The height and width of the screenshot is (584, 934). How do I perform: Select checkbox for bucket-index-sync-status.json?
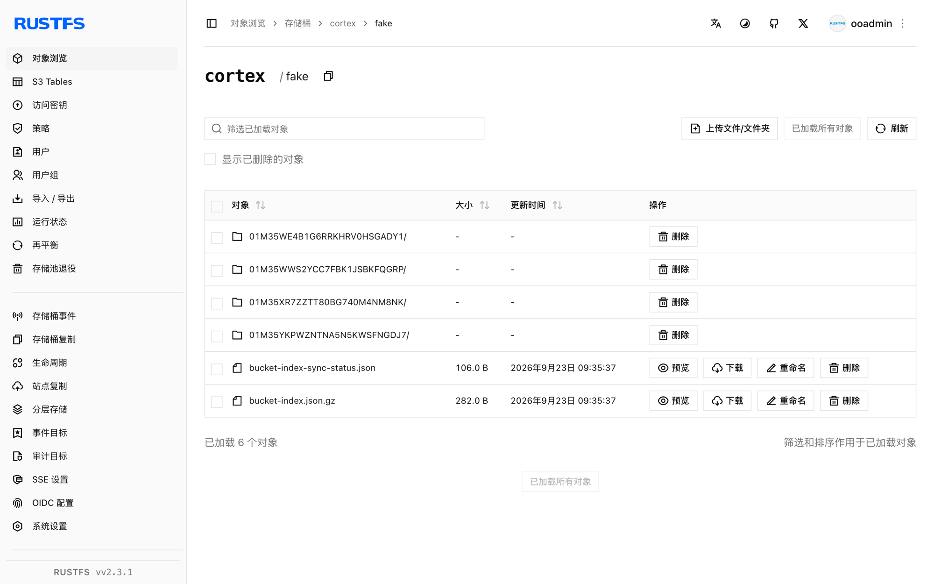pyautogui.click(x=217, y=369)
